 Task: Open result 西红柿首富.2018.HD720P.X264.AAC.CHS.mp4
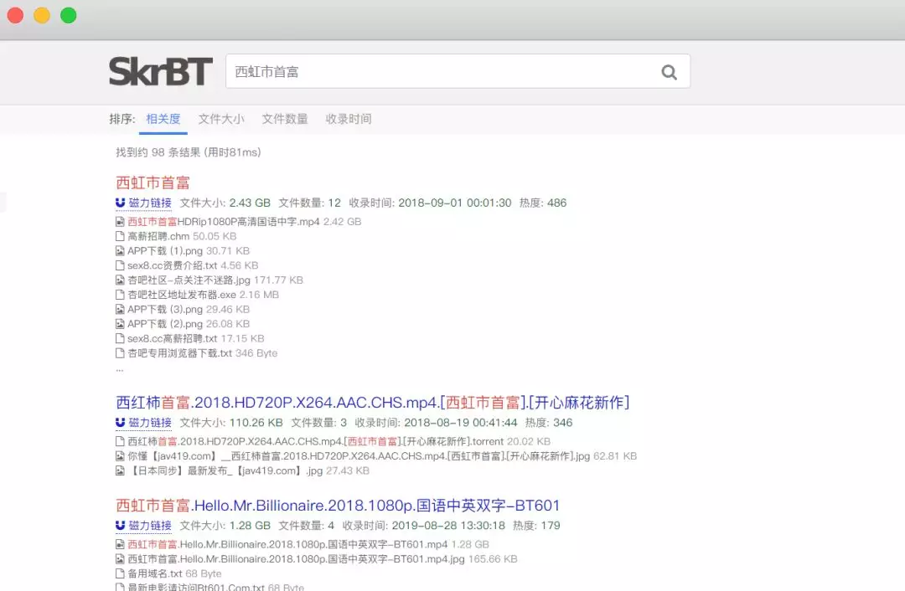point(372,403)
